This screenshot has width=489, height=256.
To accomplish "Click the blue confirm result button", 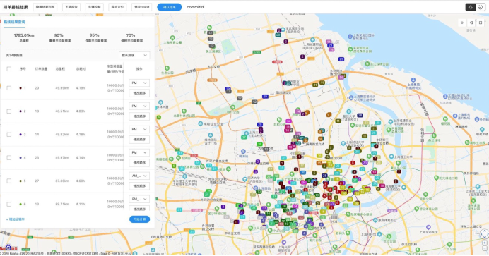I will (170, 7).
